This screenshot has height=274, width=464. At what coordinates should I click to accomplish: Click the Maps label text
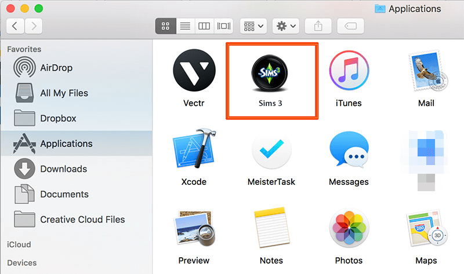(426, 261)
